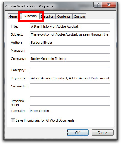Viewport: 121px width, 144px height.
Task: Click the Keywords input field
Action: 70,78
